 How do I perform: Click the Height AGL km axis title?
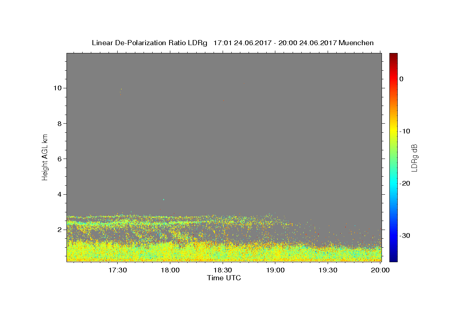[x=45, y=157]
